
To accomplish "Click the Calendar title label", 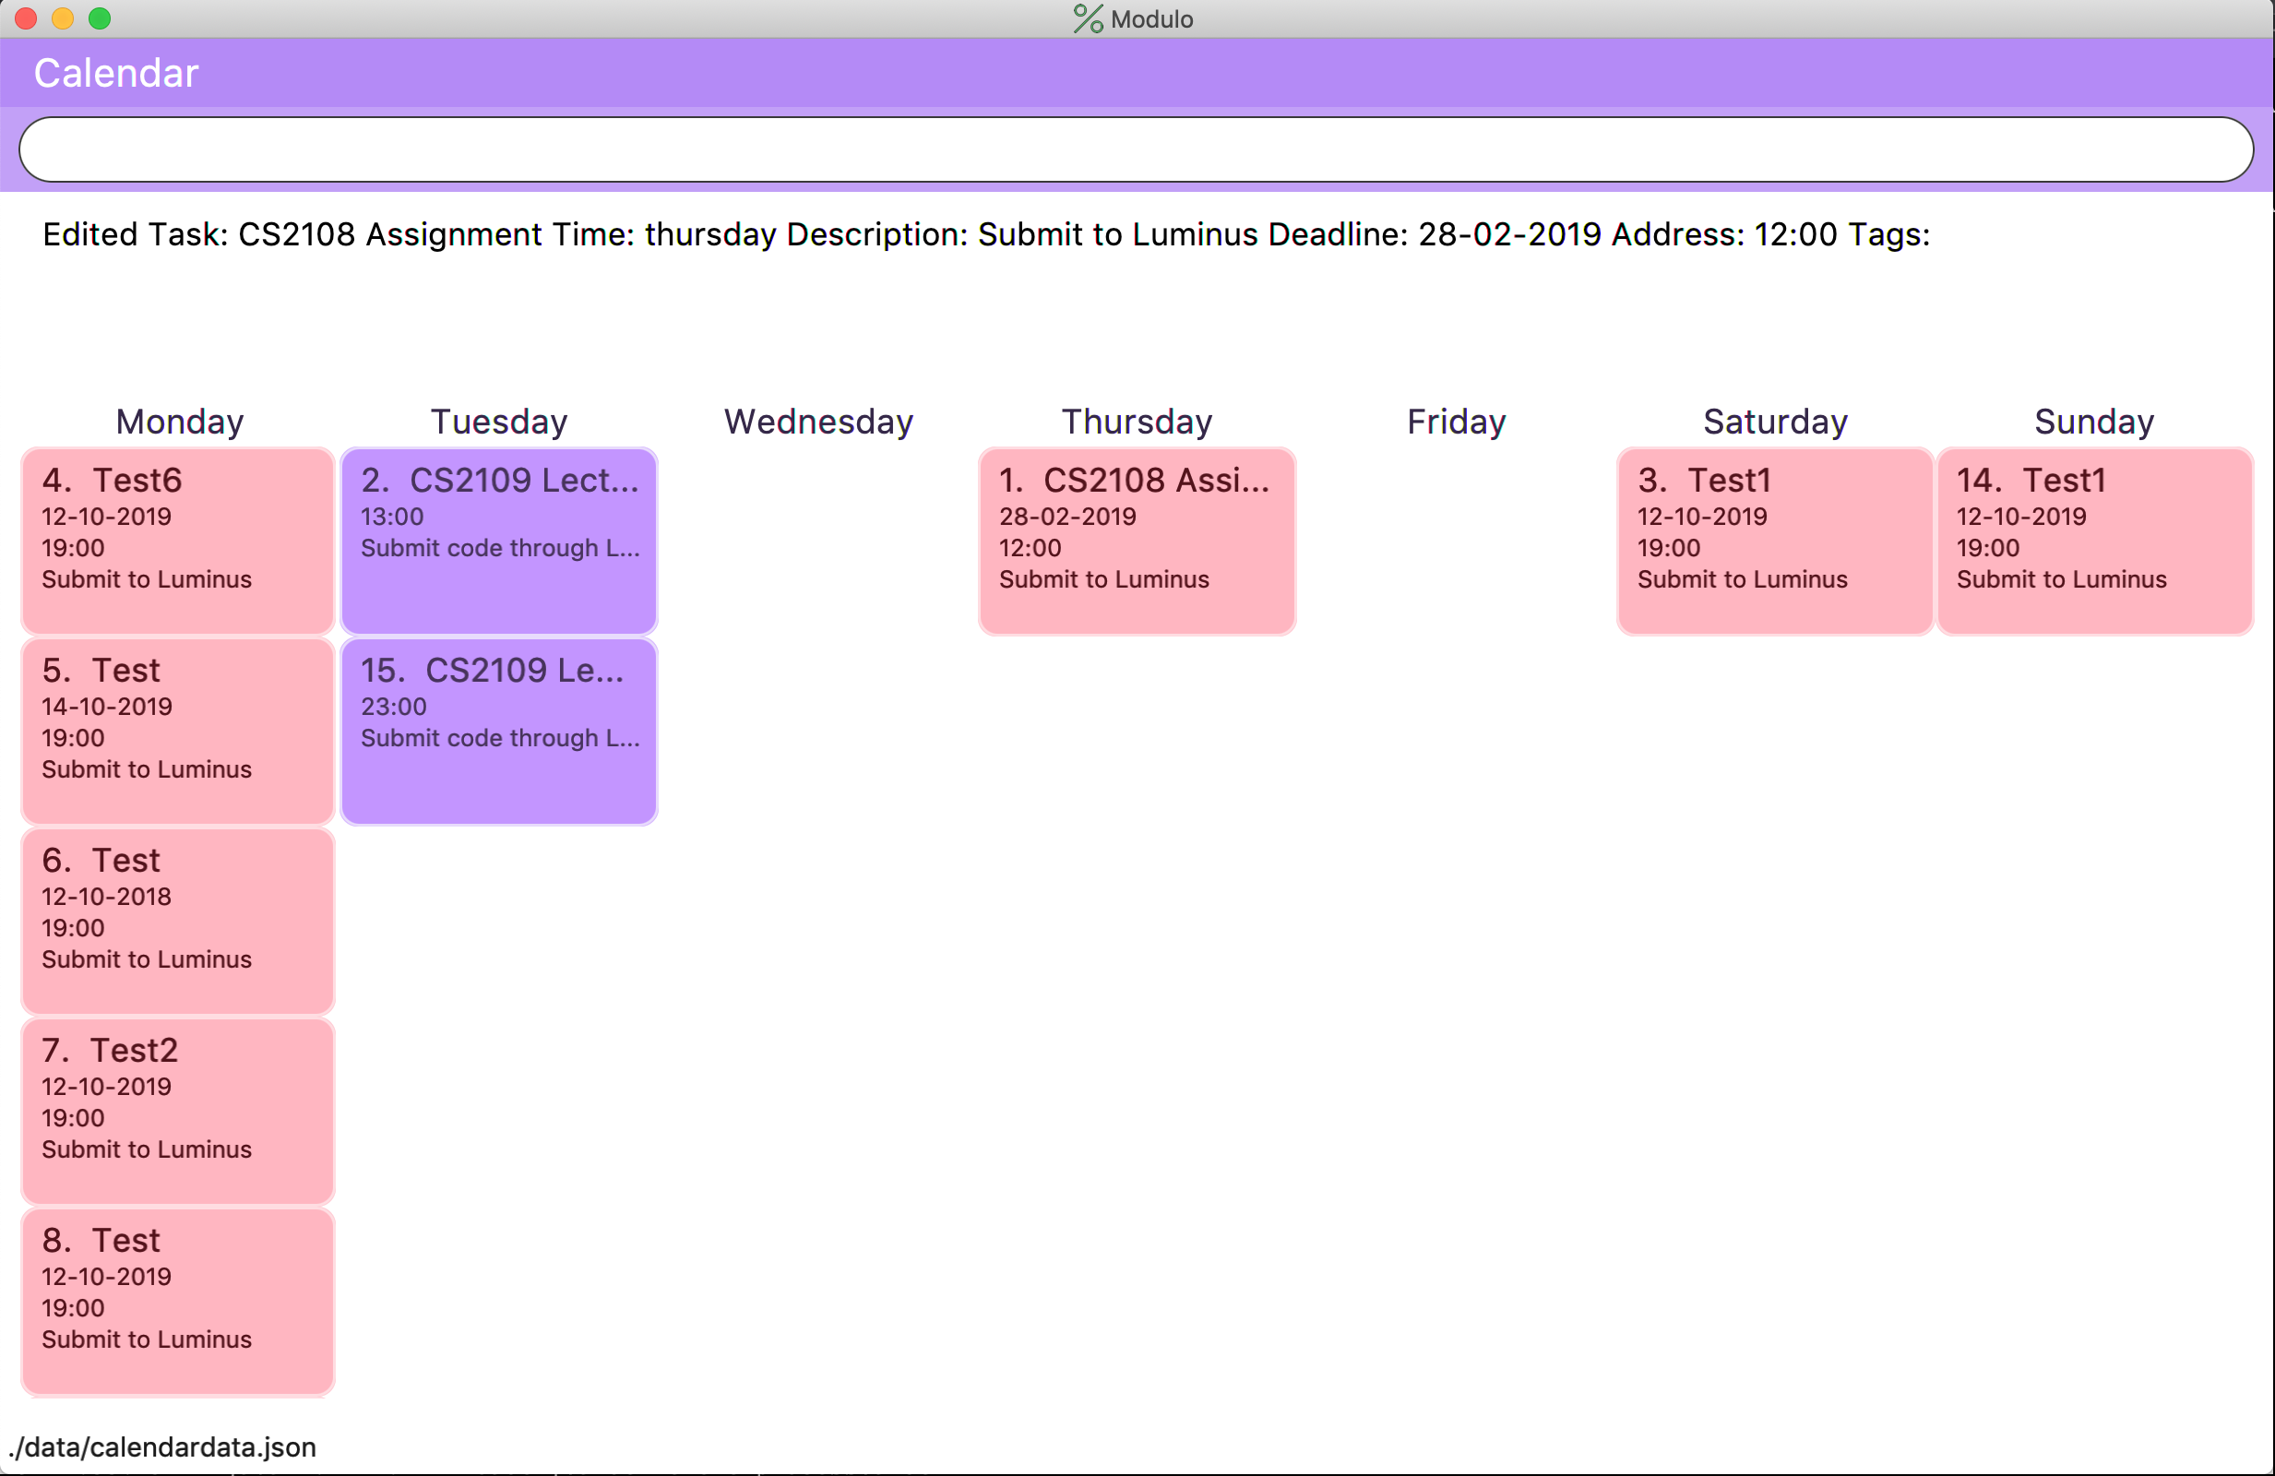I will (115, 74).
